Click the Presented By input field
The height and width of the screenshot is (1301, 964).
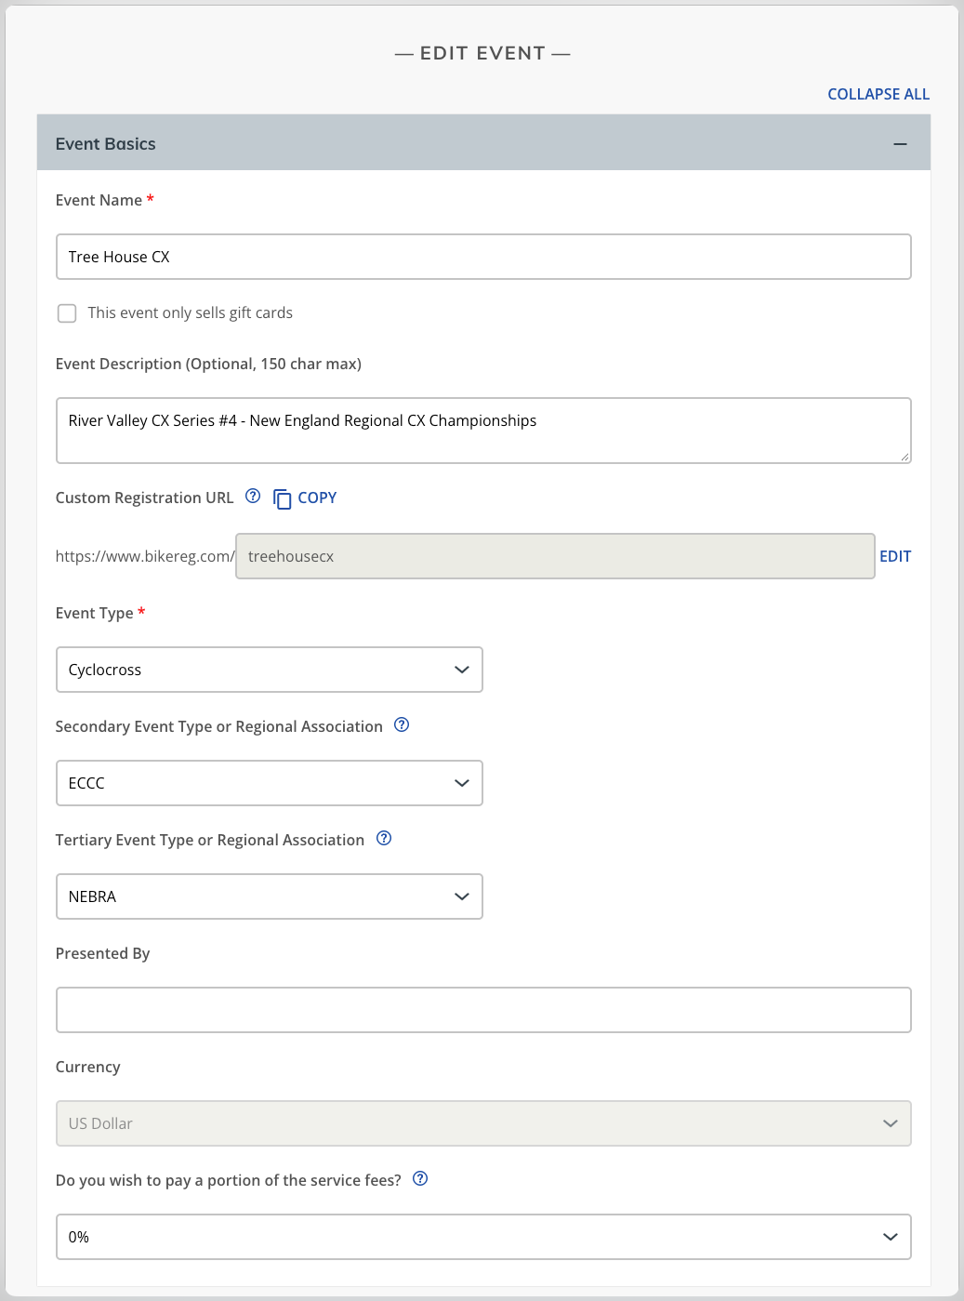pyautogui.click(x=483, y=1010)
